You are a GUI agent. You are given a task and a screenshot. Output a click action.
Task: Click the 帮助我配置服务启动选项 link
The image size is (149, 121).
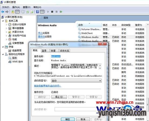coord(48,86)
